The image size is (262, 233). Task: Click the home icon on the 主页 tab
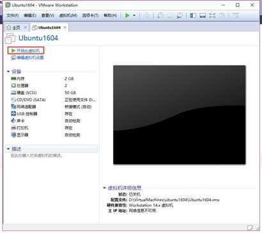click(x=9, y=28)
